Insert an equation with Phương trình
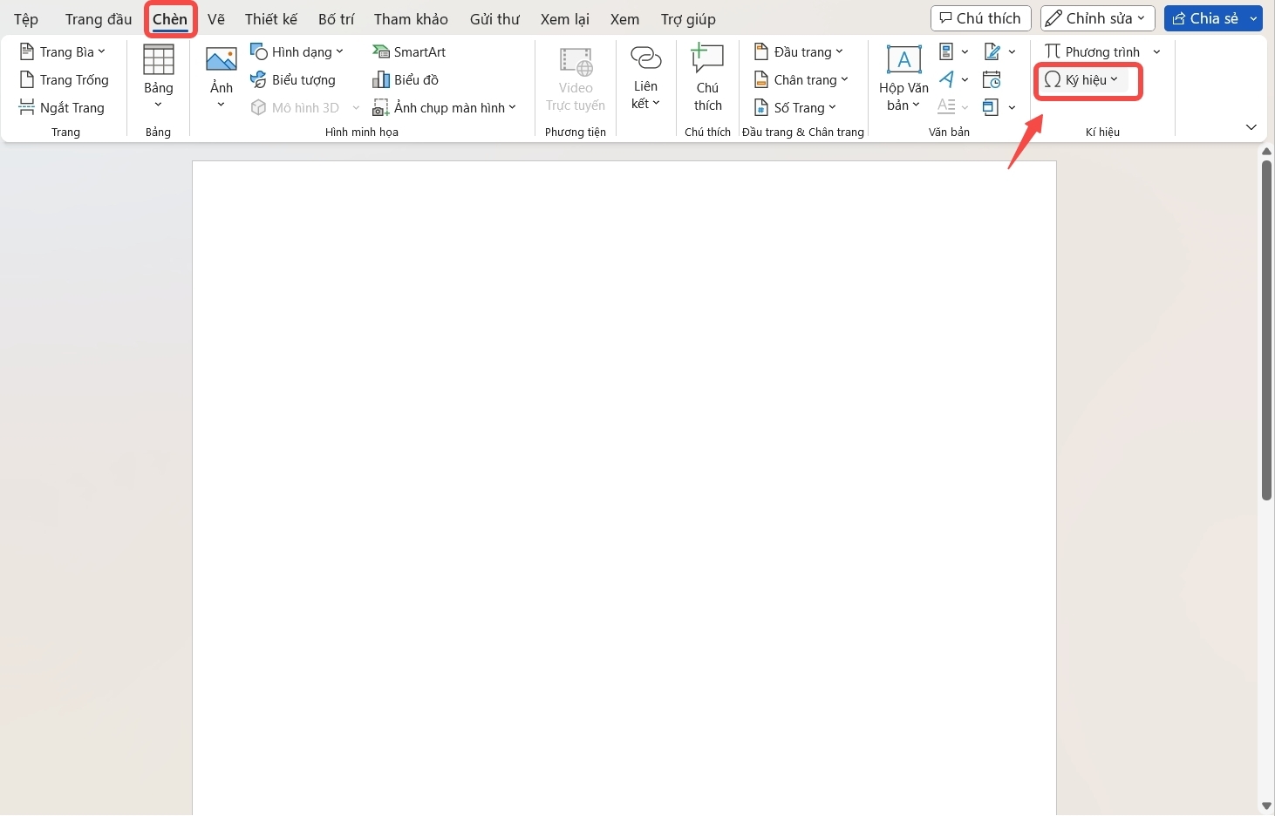This screenshot has width=1275, height=816. 1093,52
